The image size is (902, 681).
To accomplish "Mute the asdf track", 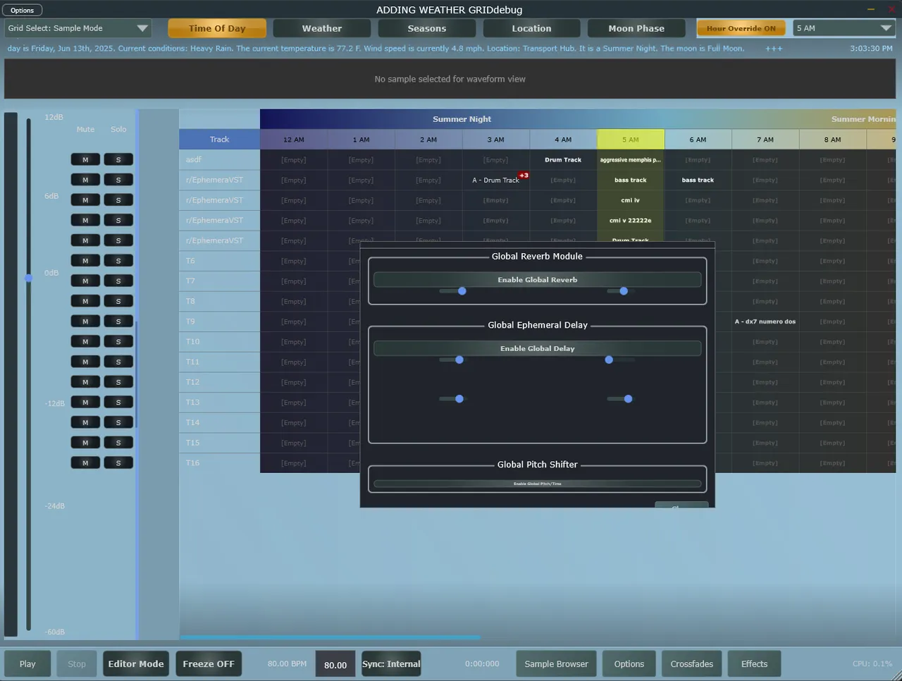I will click(85, 160).
